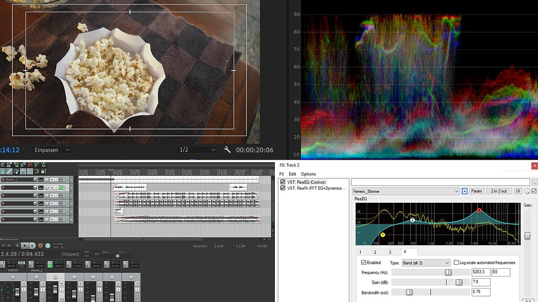Open the green FX button on track 2
The image size is (538, 302).
point(62,187)
